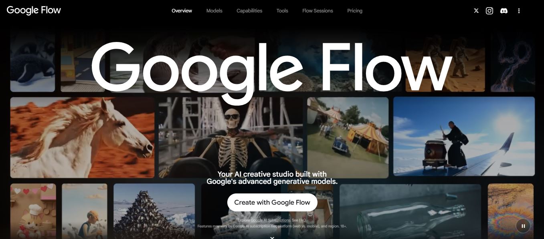Viewport: 544px width, 239px height.
Task: Pause the background video animation
Action: (x=523, y=226)
